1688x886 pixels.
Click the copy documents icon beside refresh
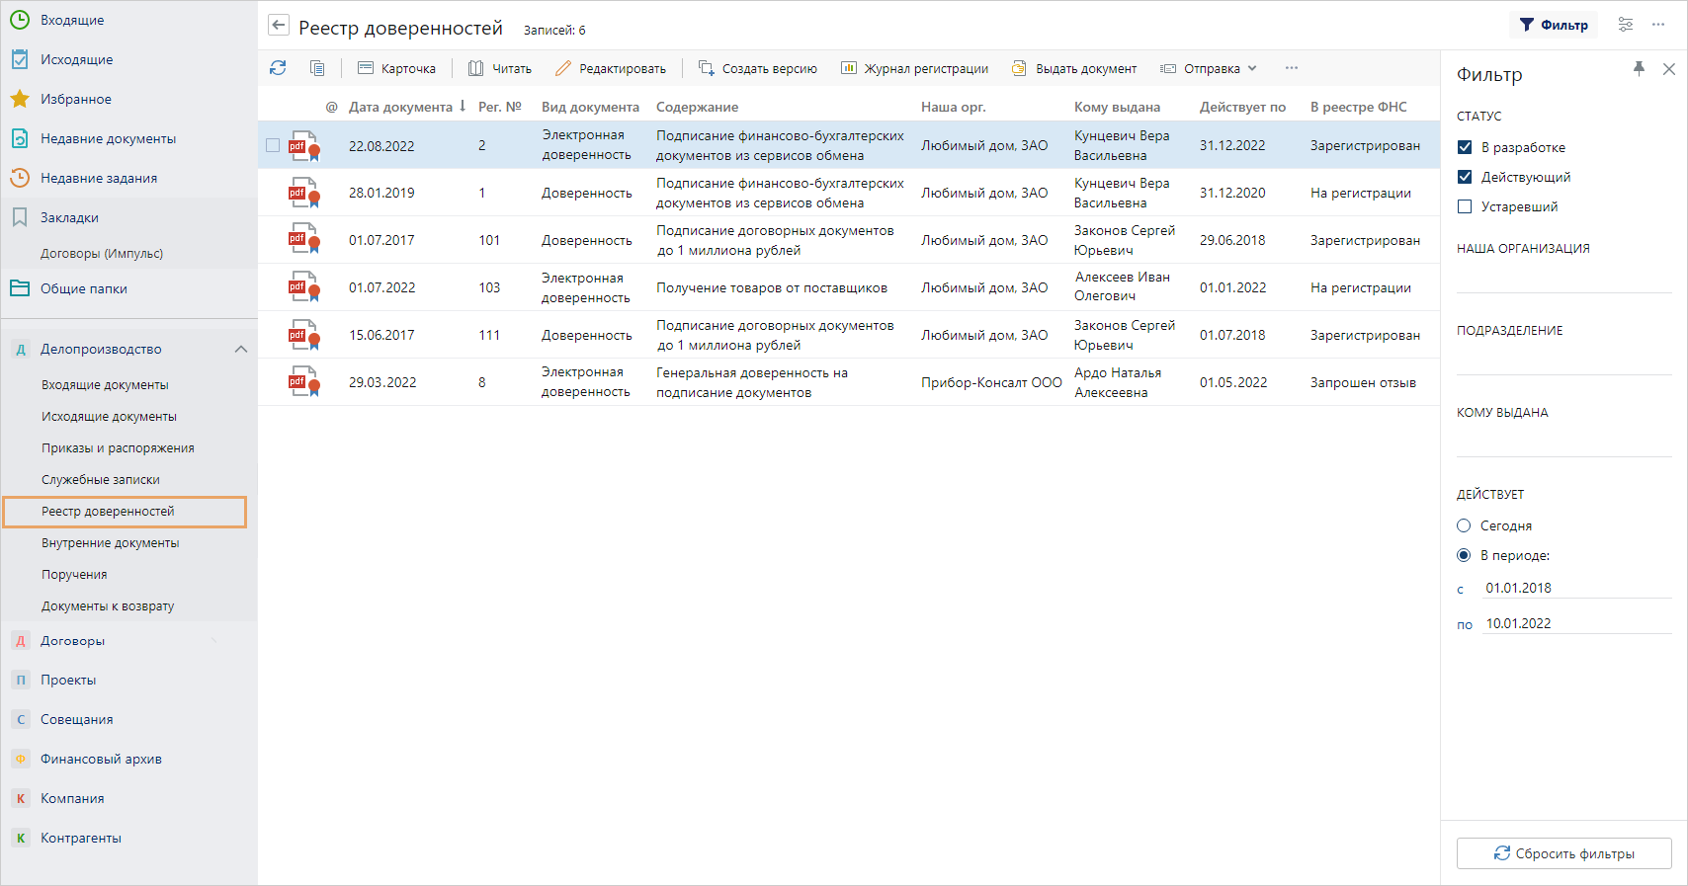317,68
